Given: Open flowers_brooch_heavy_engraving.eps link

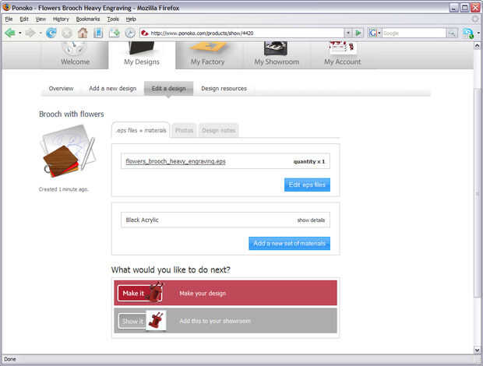Looking at the screenshot, I should 175,161.
